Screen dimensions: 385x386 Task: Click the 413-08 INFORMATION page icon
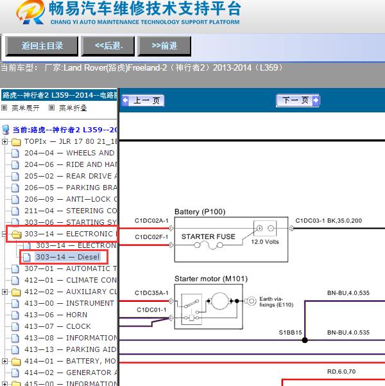point(15,338)
